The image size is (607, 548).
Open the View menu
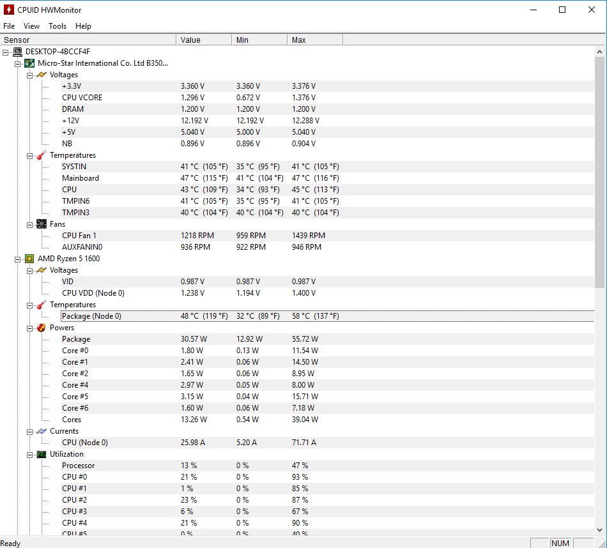pos(31,26)
